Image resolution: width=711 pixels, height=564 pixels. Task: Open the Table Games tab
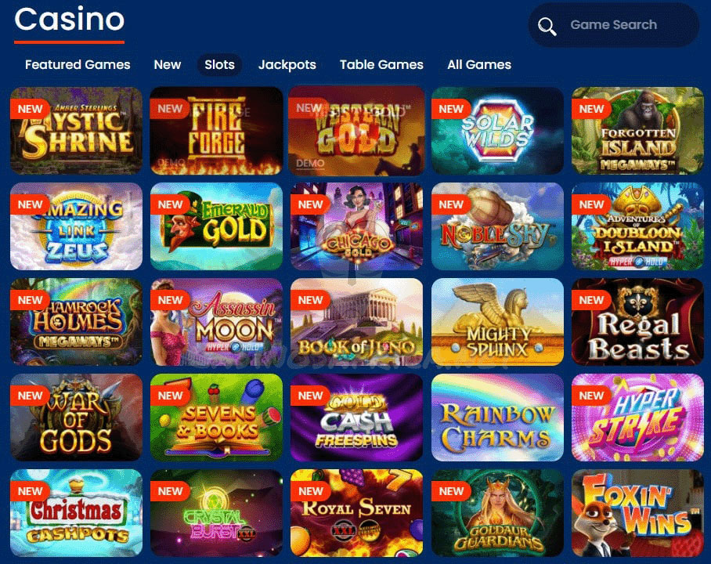(381, 64)
